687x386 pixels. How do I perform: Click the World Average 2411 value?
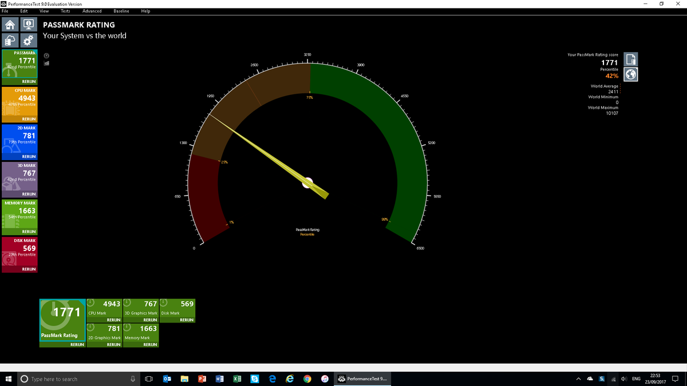click(x=613, y=91)
